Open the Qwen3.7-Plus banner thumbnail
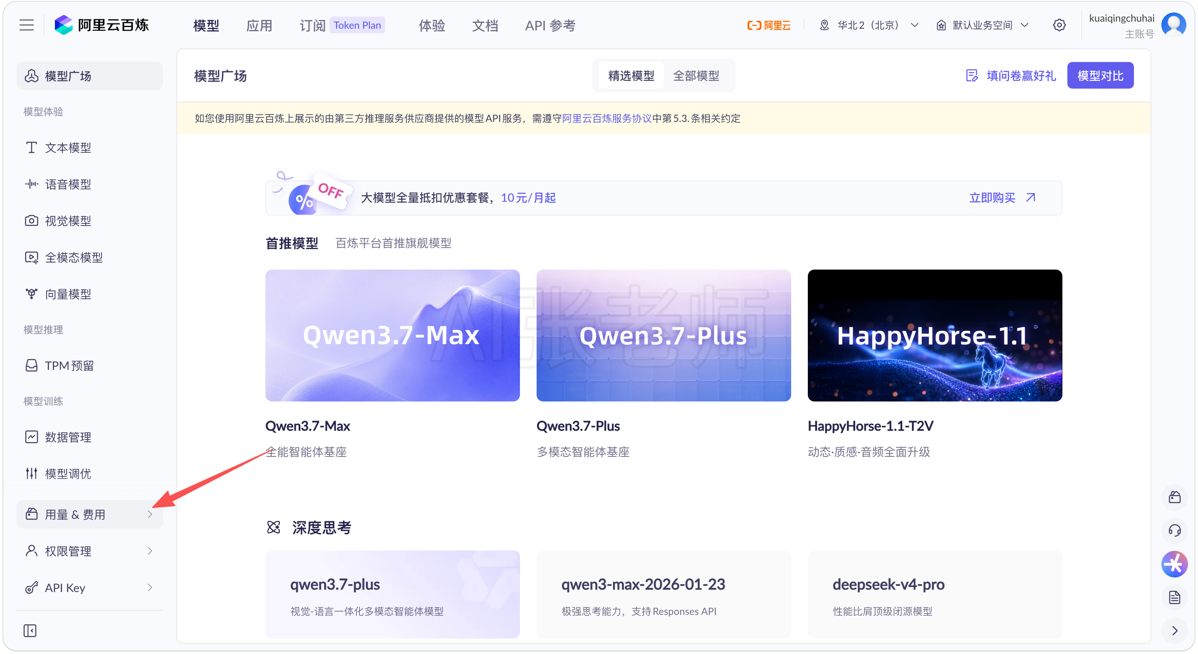 pyautogui.click(x=663, y=335)
